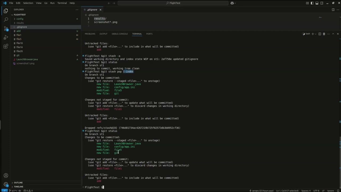Switch to the Output tab
Screen dimensions: 341x192
point(103,34)
